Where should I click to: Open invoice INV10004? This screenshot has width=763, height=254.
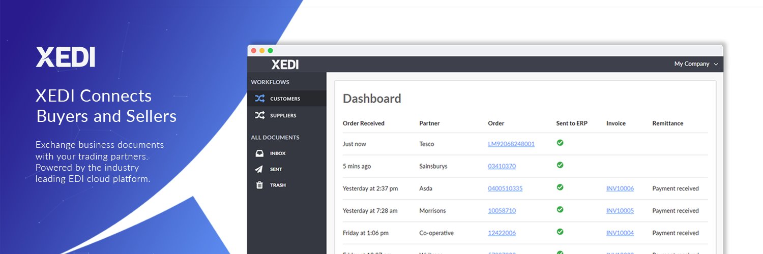(x=620, y=233)
